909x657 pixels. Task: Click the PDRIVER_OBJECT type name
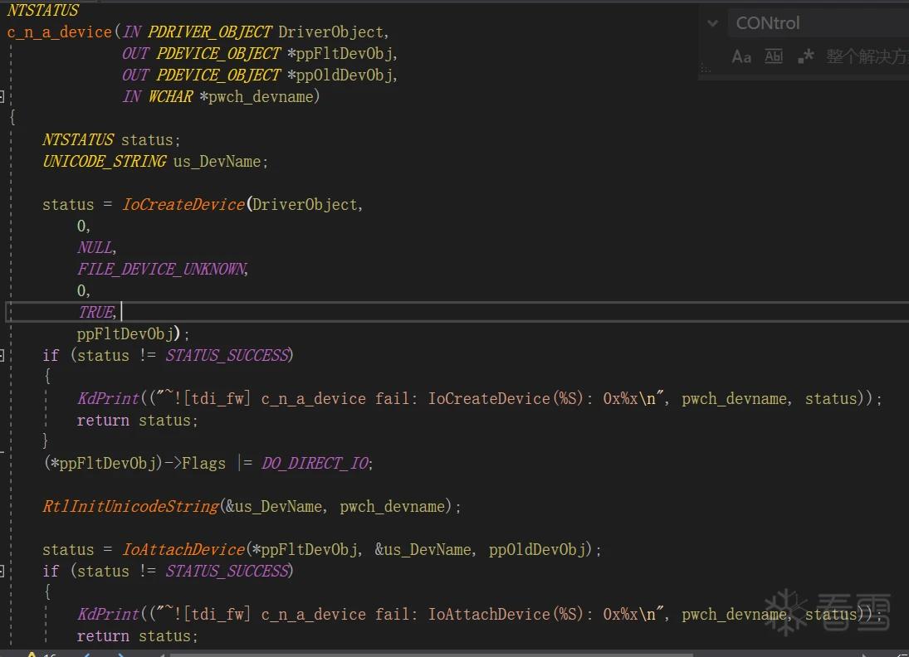coord(209,32)
